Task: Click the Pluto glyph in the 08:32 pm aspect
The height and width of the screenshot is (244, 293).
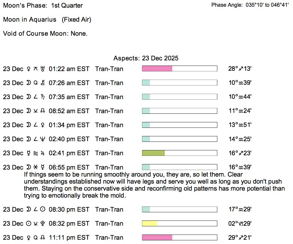Action: (x=43, y=224)
